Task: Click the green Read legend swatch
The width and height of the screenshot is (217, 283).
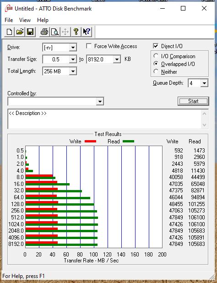Action: [x=129, y=141]
